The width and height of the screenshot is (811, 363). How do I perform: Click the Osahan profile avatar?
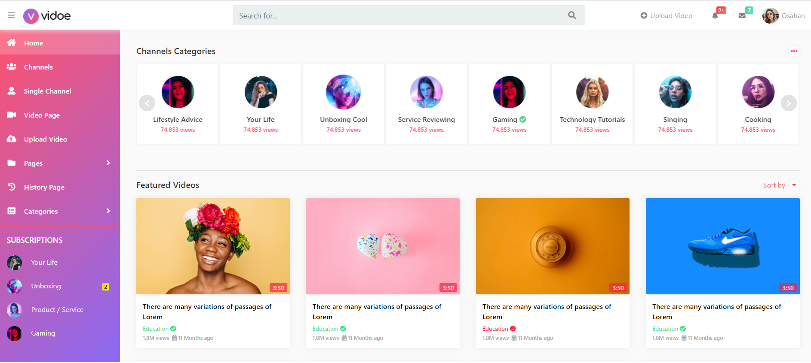[770, 16]
